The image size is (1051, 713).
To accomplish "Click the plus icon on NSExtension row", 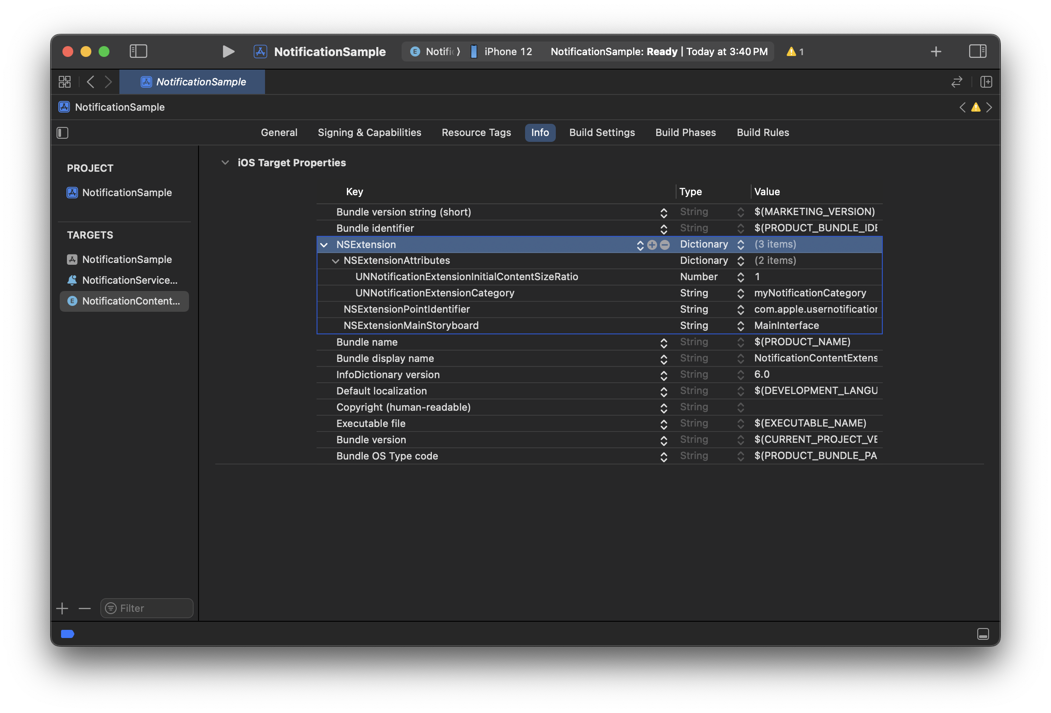I will tap(652, 244).
